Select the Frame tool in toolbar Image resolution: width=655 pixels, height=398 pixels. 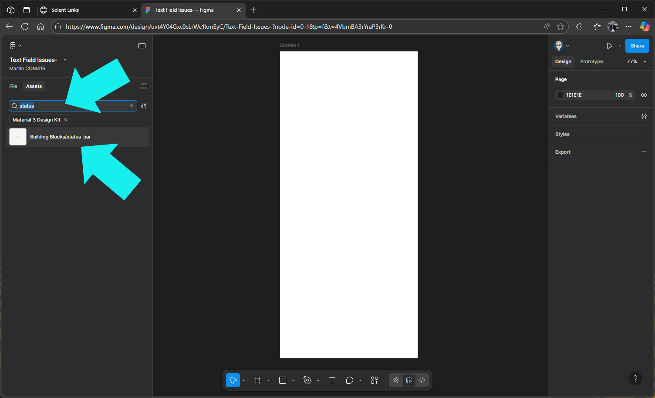(258, 380)
